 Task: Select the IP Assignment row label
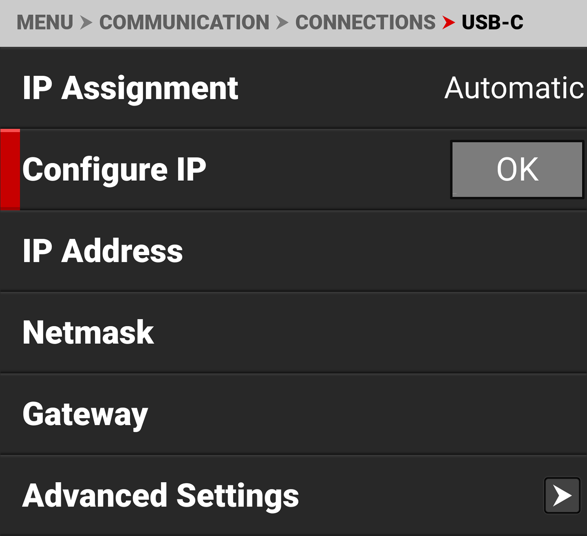click(130, 88)
